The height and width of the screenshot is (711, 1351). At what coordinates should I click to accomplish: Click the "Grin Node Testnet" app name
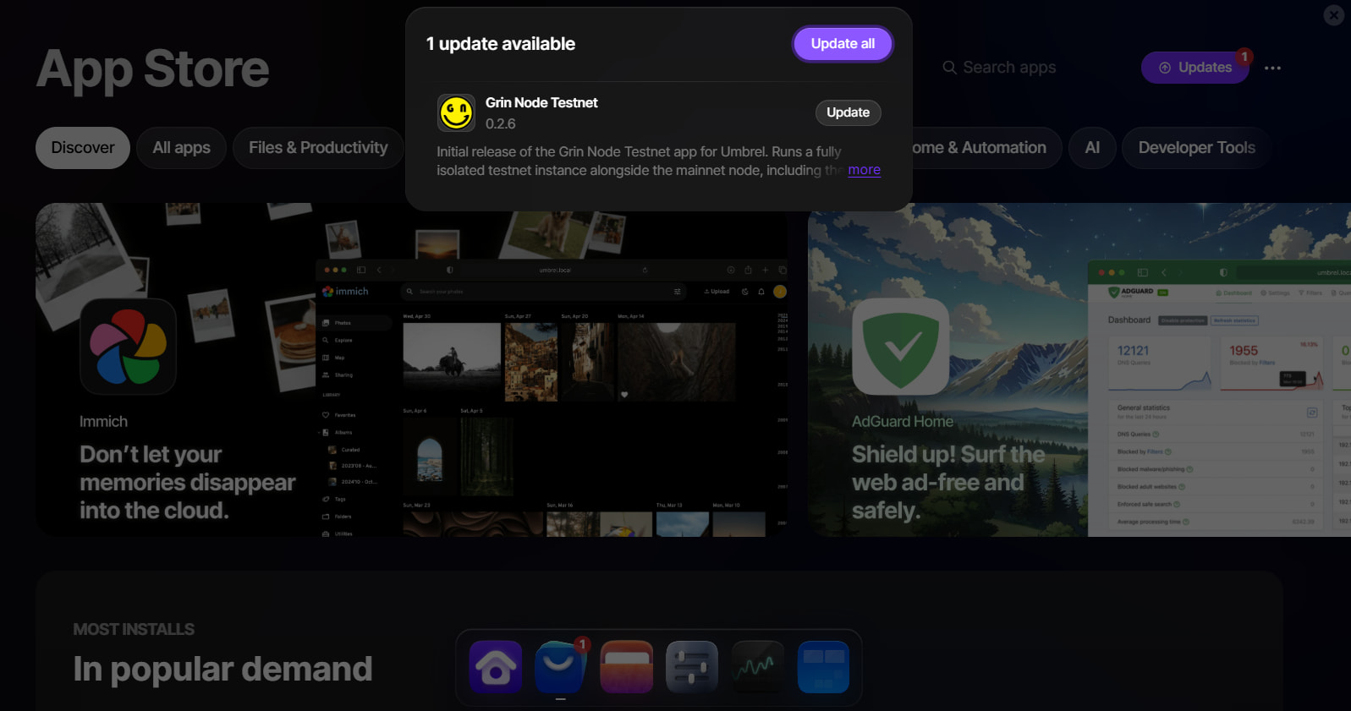tap(541, 102)
